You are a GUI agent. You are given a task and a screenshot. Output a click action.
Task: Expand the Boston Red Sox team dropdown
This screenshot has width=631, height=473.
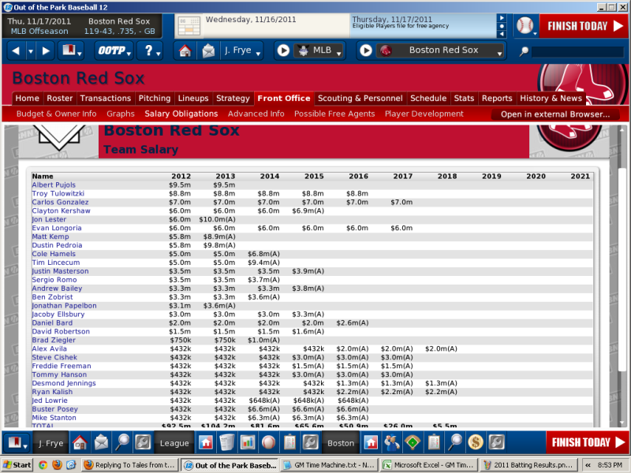[x=441, y=50]
